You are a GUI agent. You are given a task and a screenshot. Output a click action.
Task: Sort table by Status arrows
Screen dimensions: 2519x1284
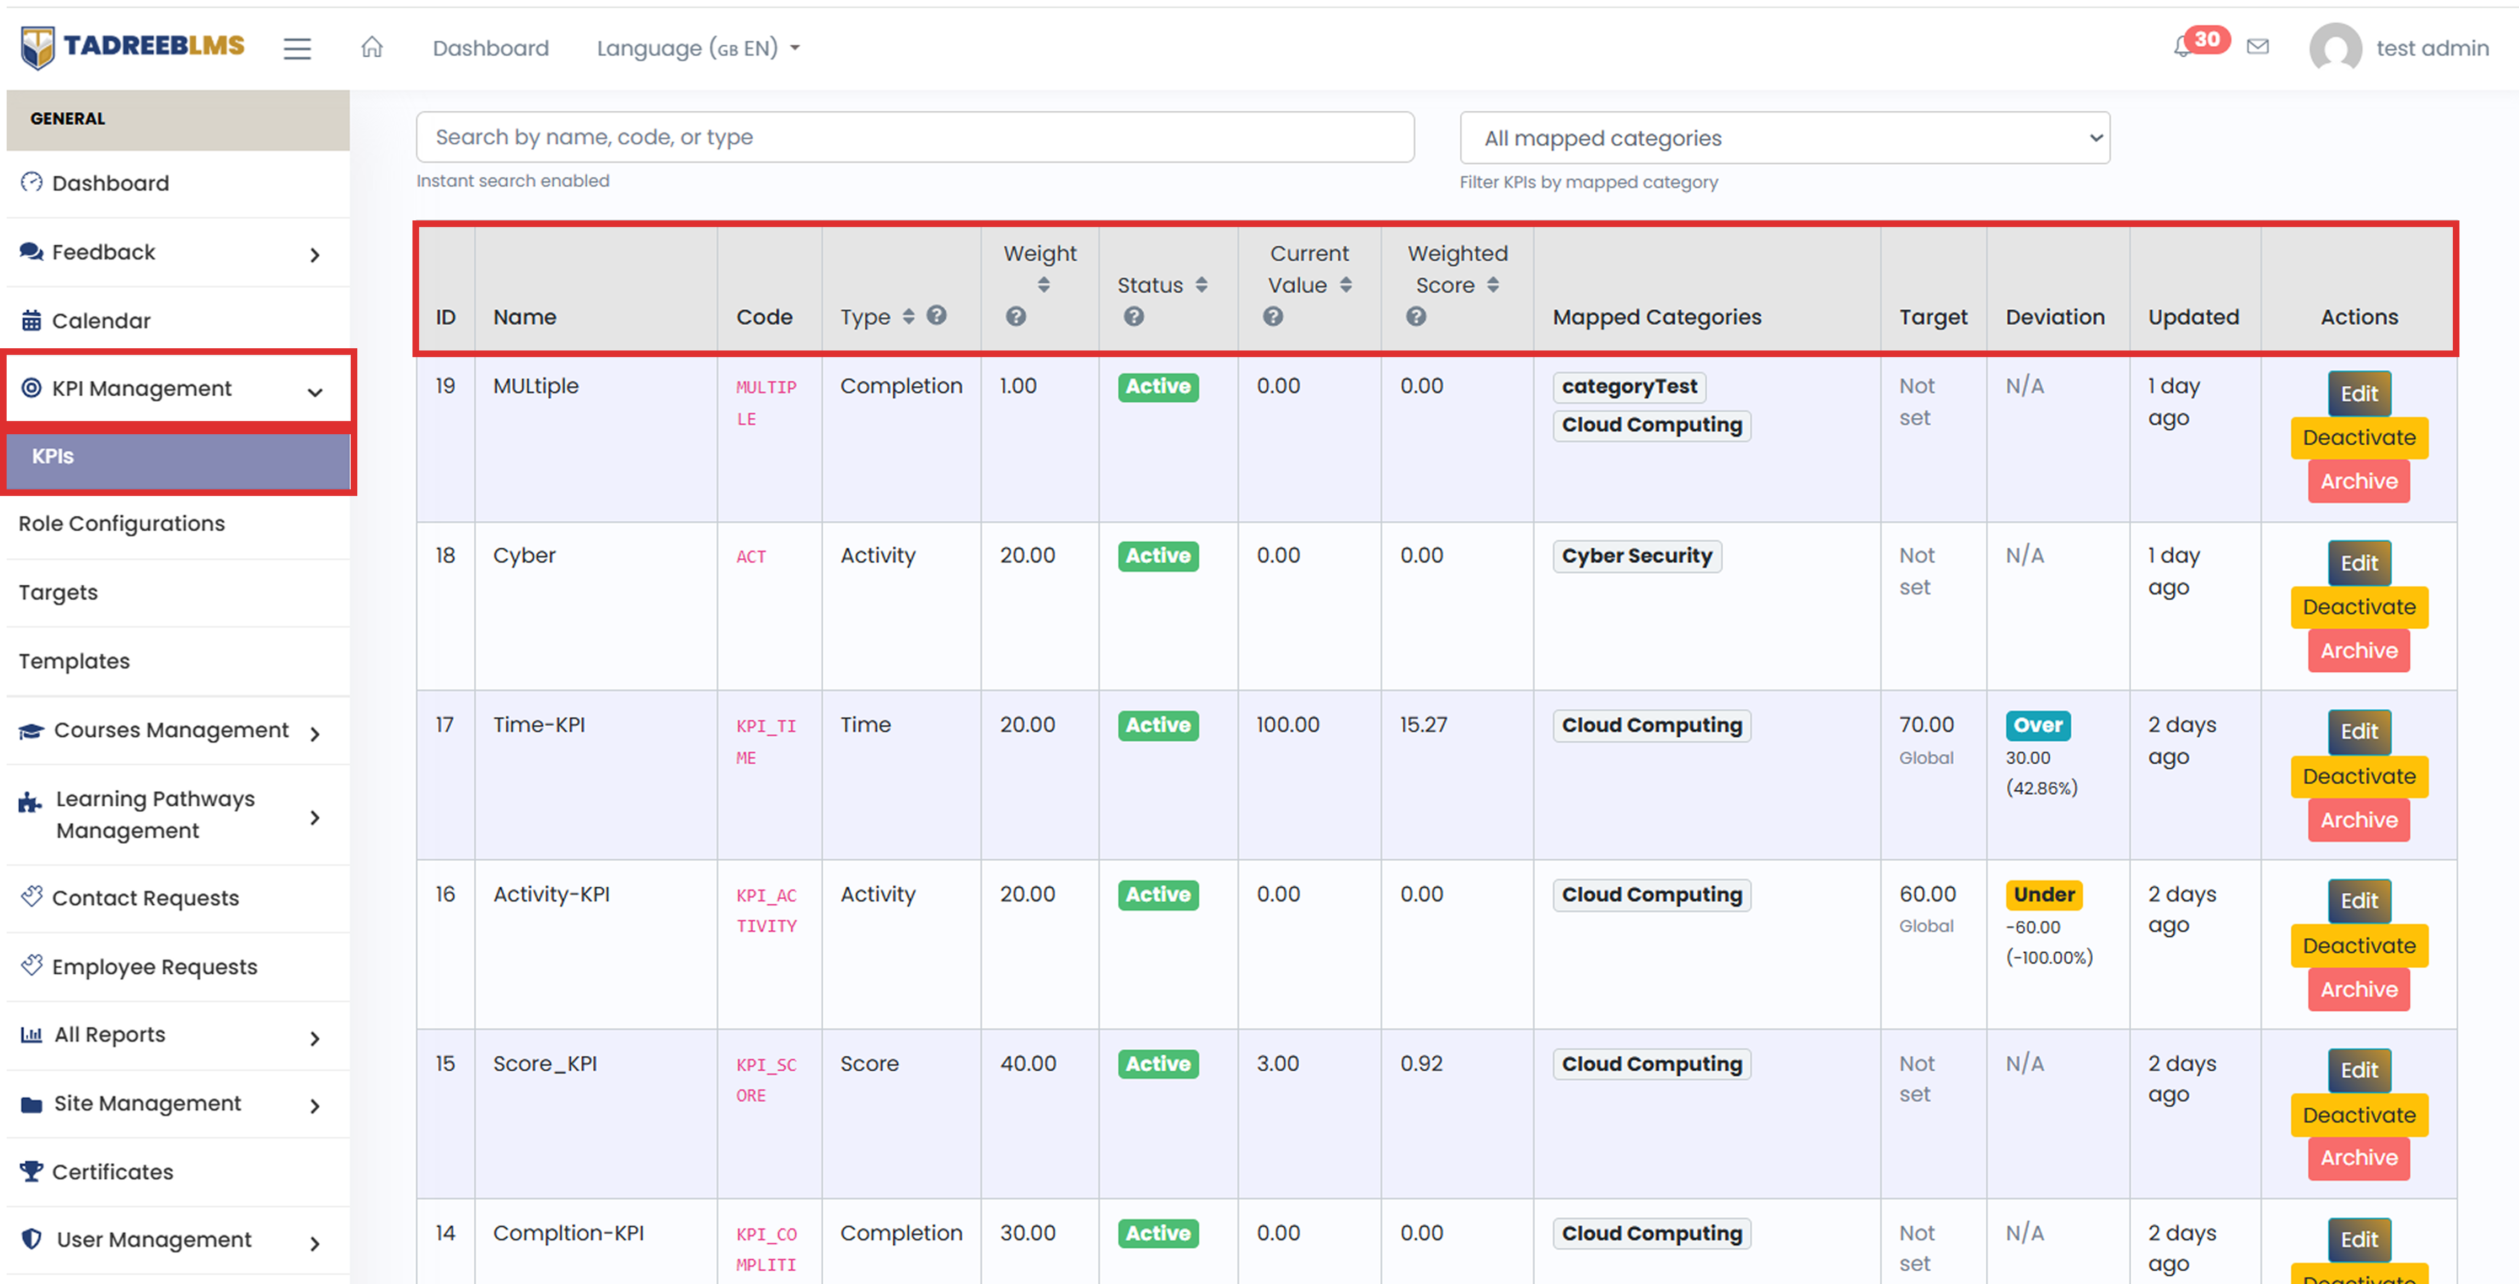(x=1201, y=284)
